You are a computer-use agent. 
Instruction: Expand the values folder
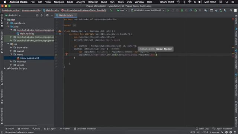[11, 65]
